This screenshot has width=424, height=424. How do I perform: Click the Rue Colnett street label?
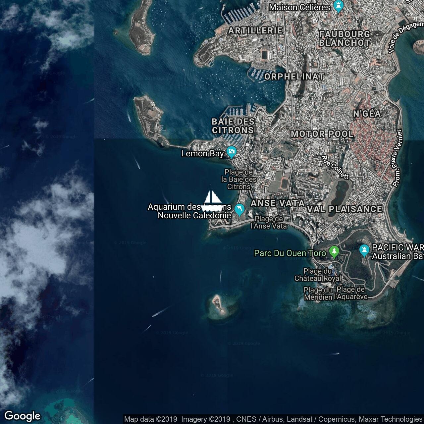click(335, 167)
